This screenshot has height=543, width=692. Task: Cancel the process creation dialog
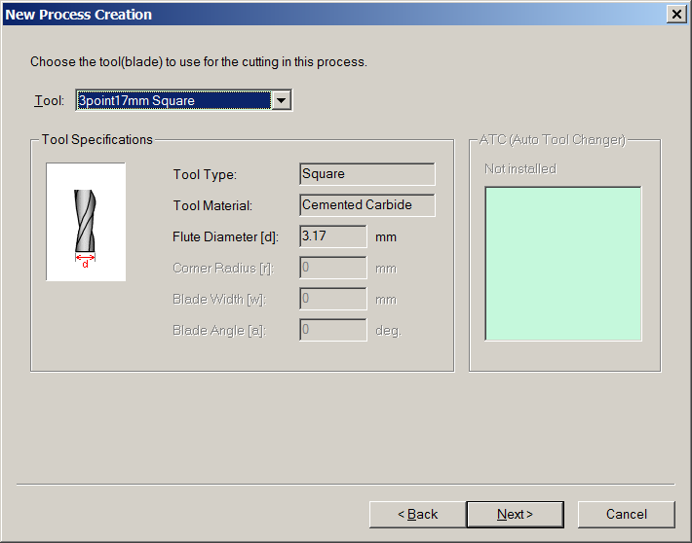click(x=627, y=515)
